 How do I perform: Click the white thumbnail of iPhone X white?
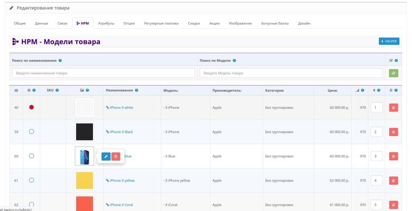pyautogui.click(x=84, y=108)
